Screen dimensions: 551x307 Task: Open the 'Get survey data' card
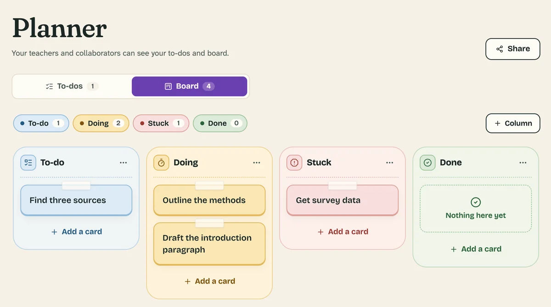[343, 200]
